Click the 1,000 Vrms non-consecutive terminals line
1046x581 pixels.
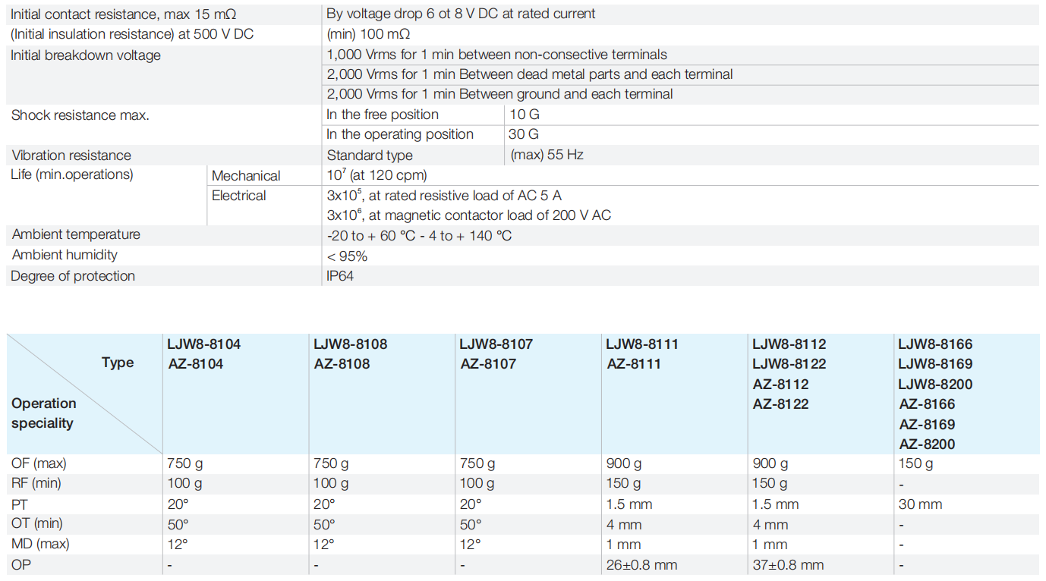496,55
